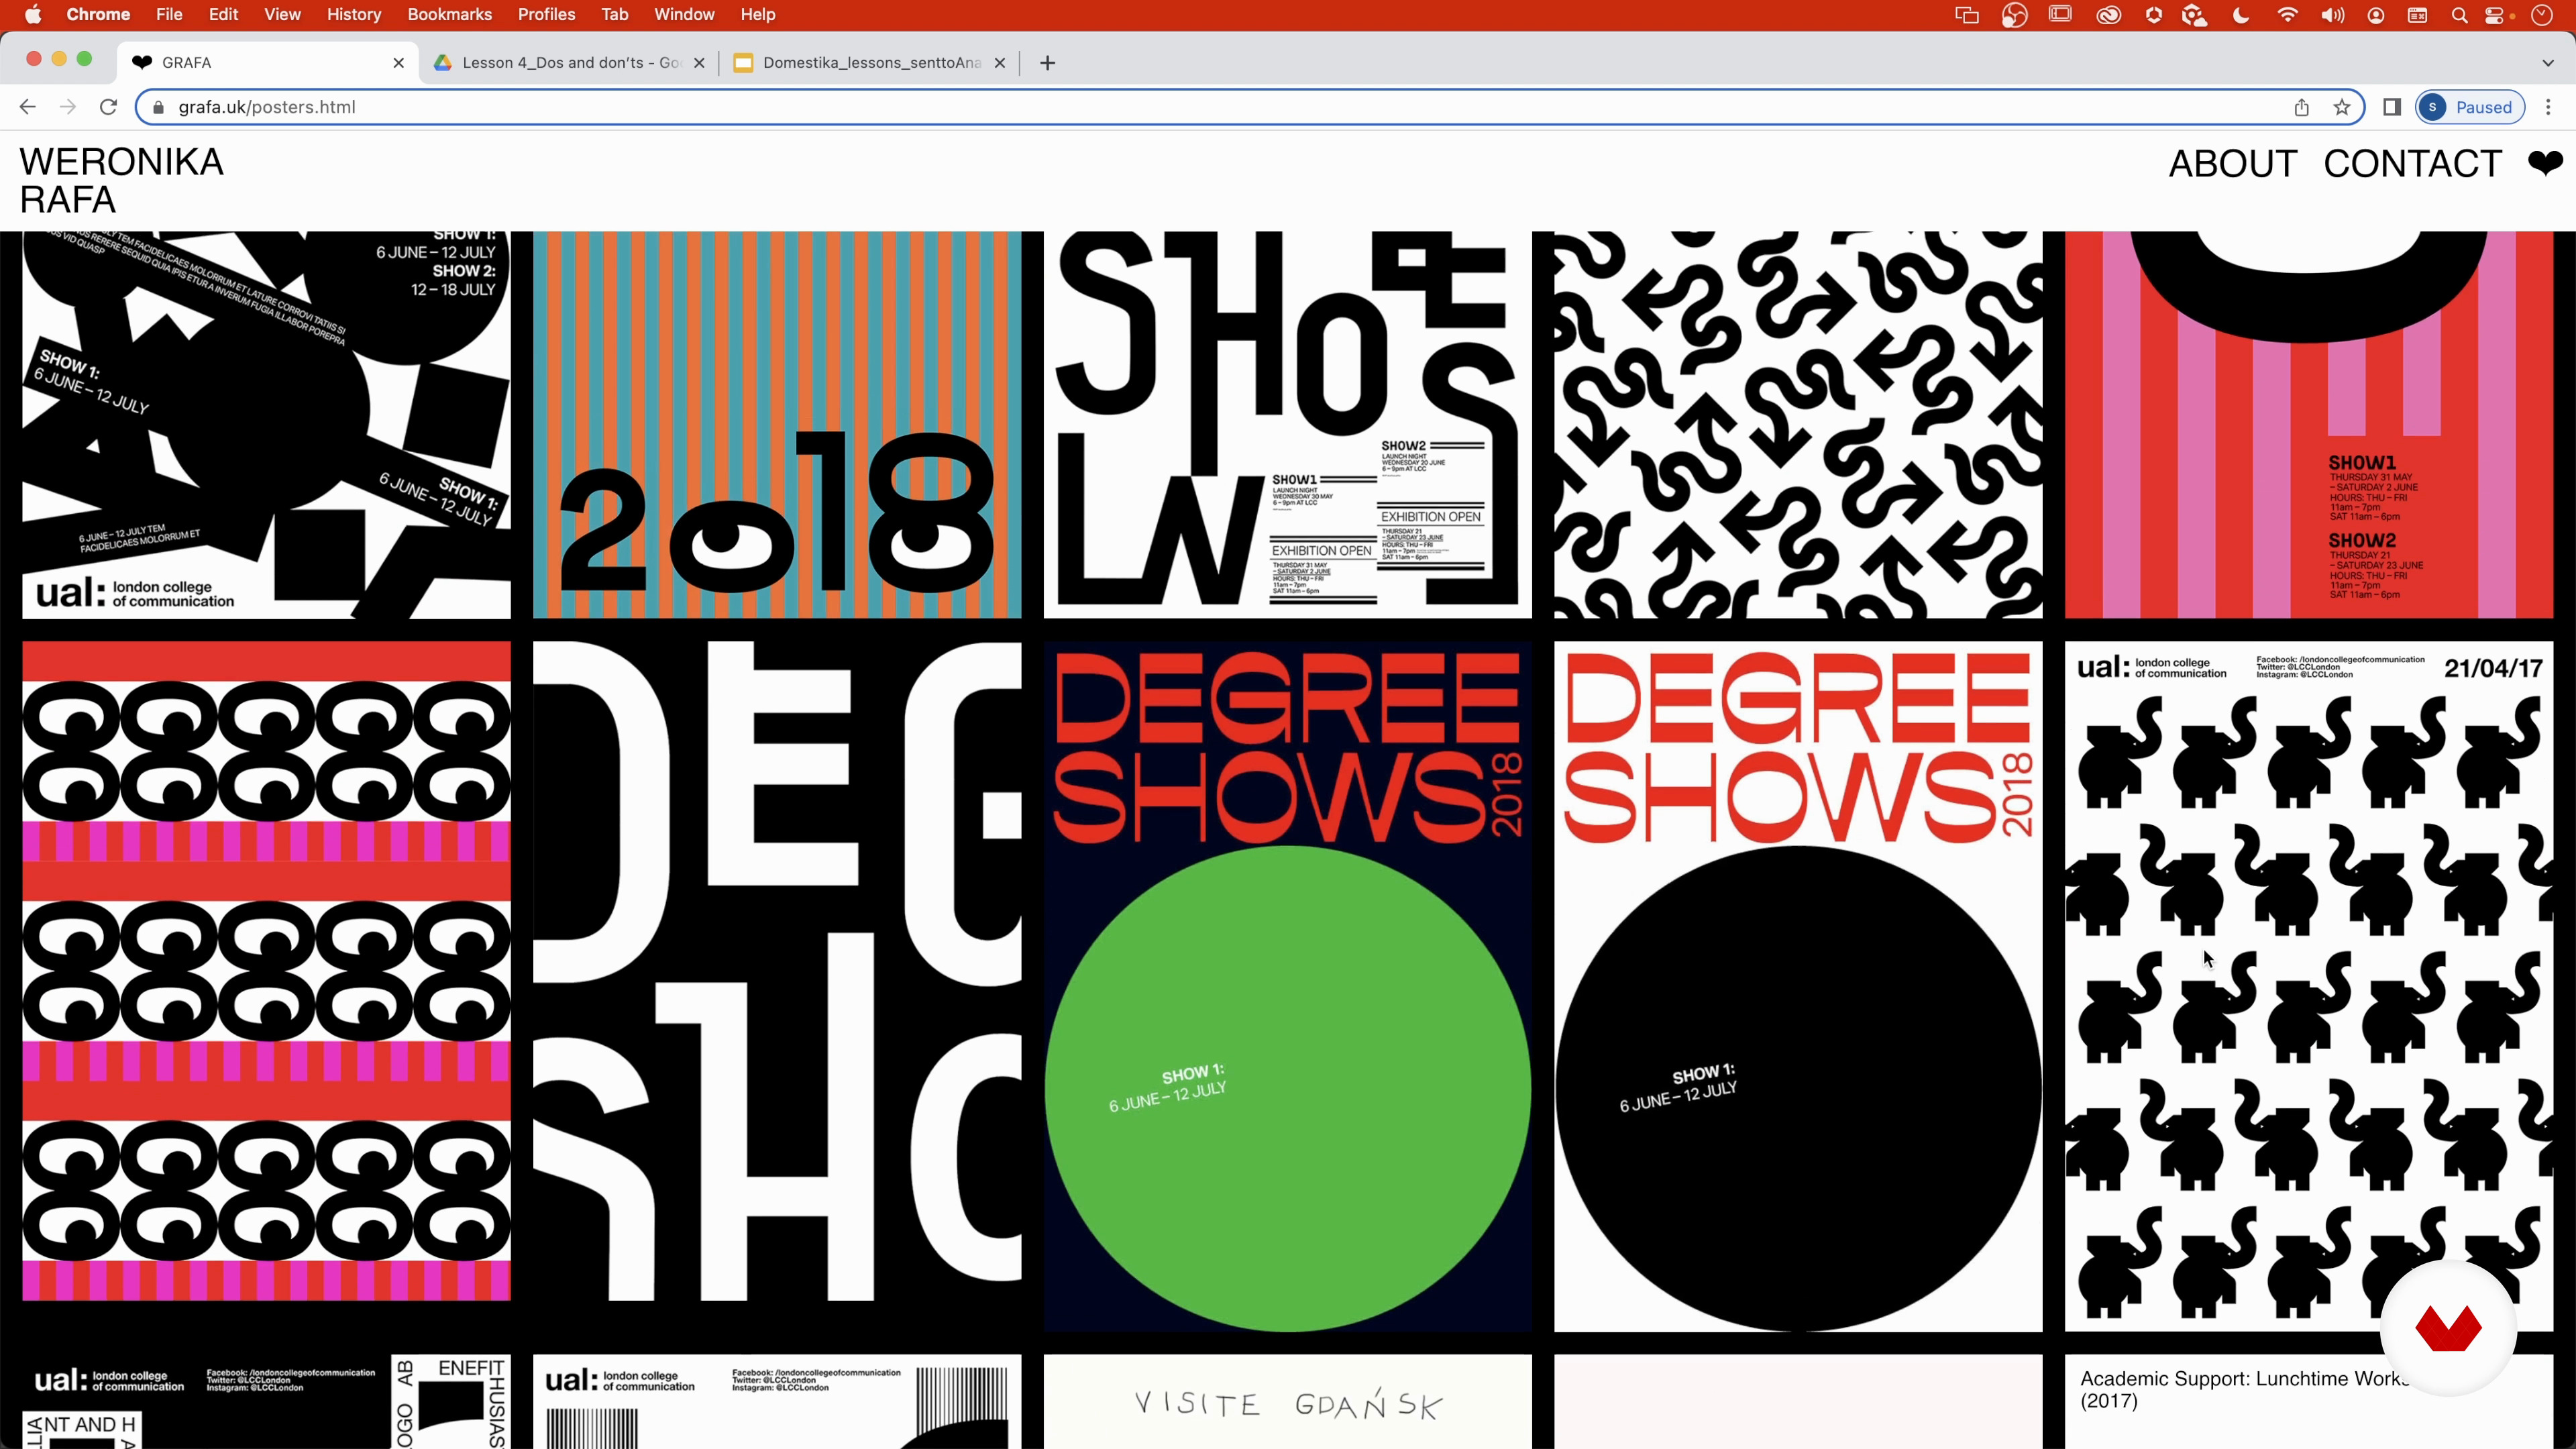Image resolution: width=2576 pixels, height=1449 pixels.
Task: Expand the tab search chevron
Action: click(x=2547, y=63)
